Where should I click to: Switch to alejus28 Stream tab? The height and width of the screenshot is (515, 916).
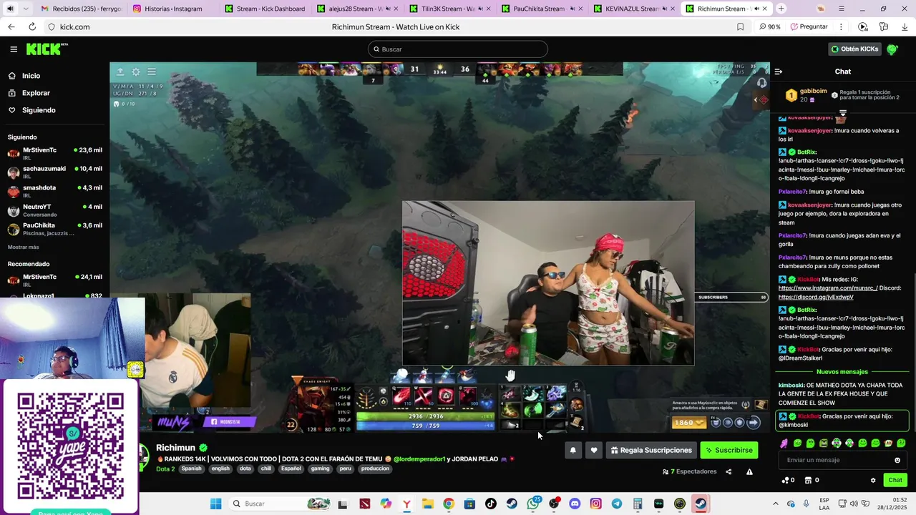coord(356,9)
